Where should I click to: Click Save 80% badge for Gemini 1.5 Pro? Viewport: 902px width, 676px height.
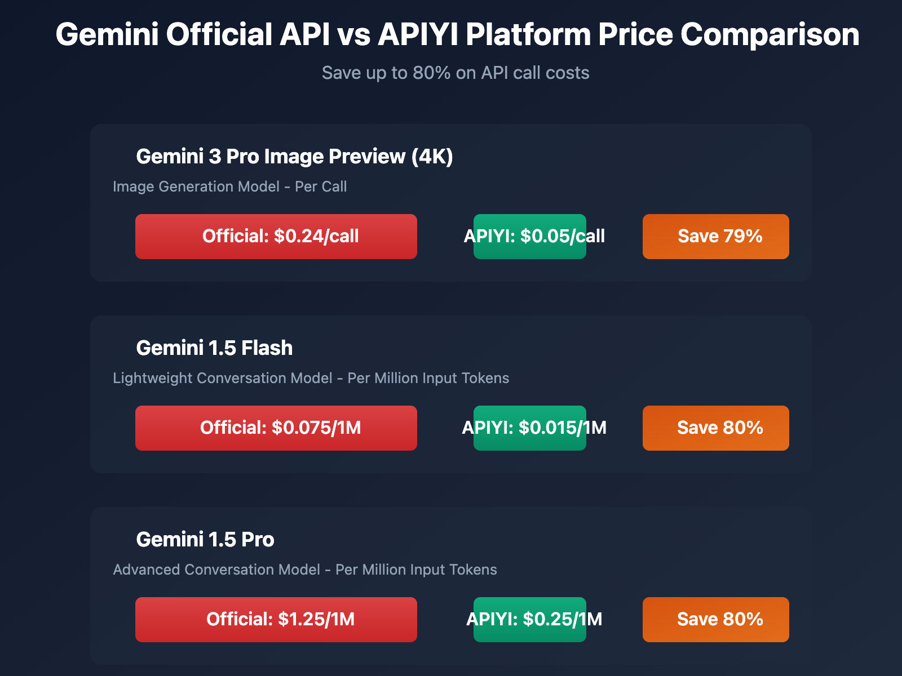[716, 620]
